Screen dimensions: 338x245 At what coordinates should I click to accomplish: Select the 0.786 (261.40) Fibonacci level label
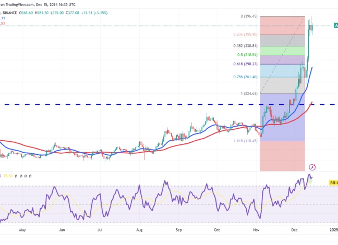(x=246, y=77)
